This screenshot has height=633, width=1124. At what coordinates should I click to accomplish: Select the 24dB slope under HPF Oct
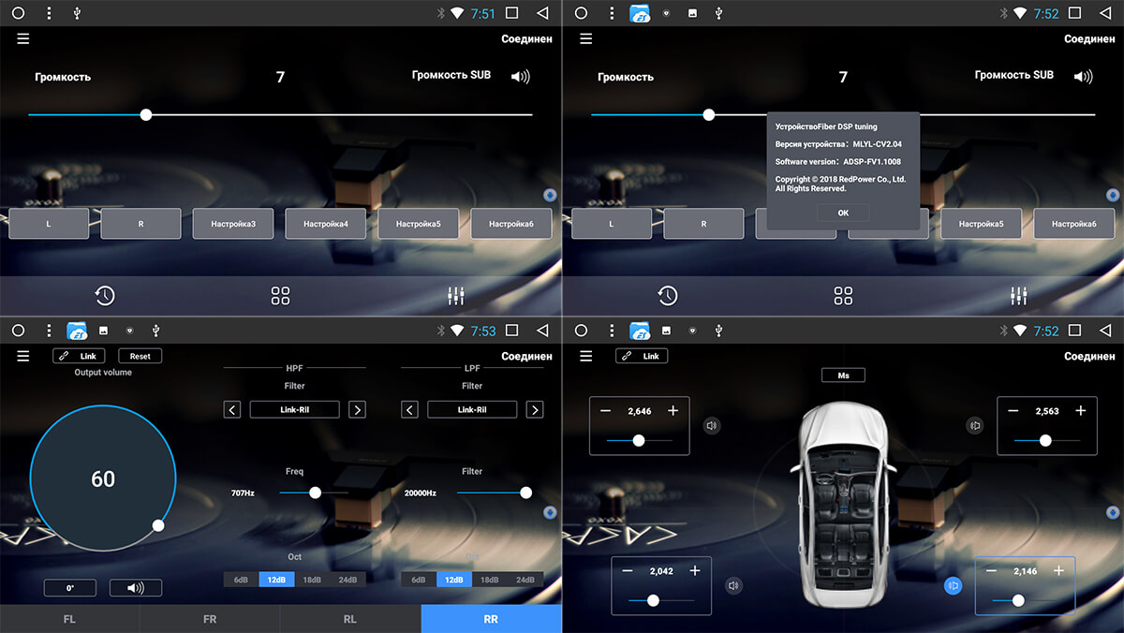[348, 580]
